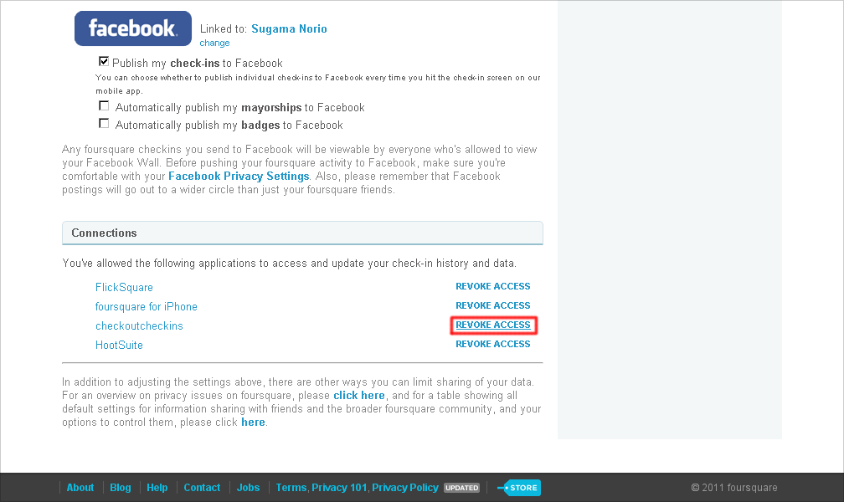This screenshot has width=844, height=502.
Task: Open Help in footer
Action: click(x=157, y=488)
